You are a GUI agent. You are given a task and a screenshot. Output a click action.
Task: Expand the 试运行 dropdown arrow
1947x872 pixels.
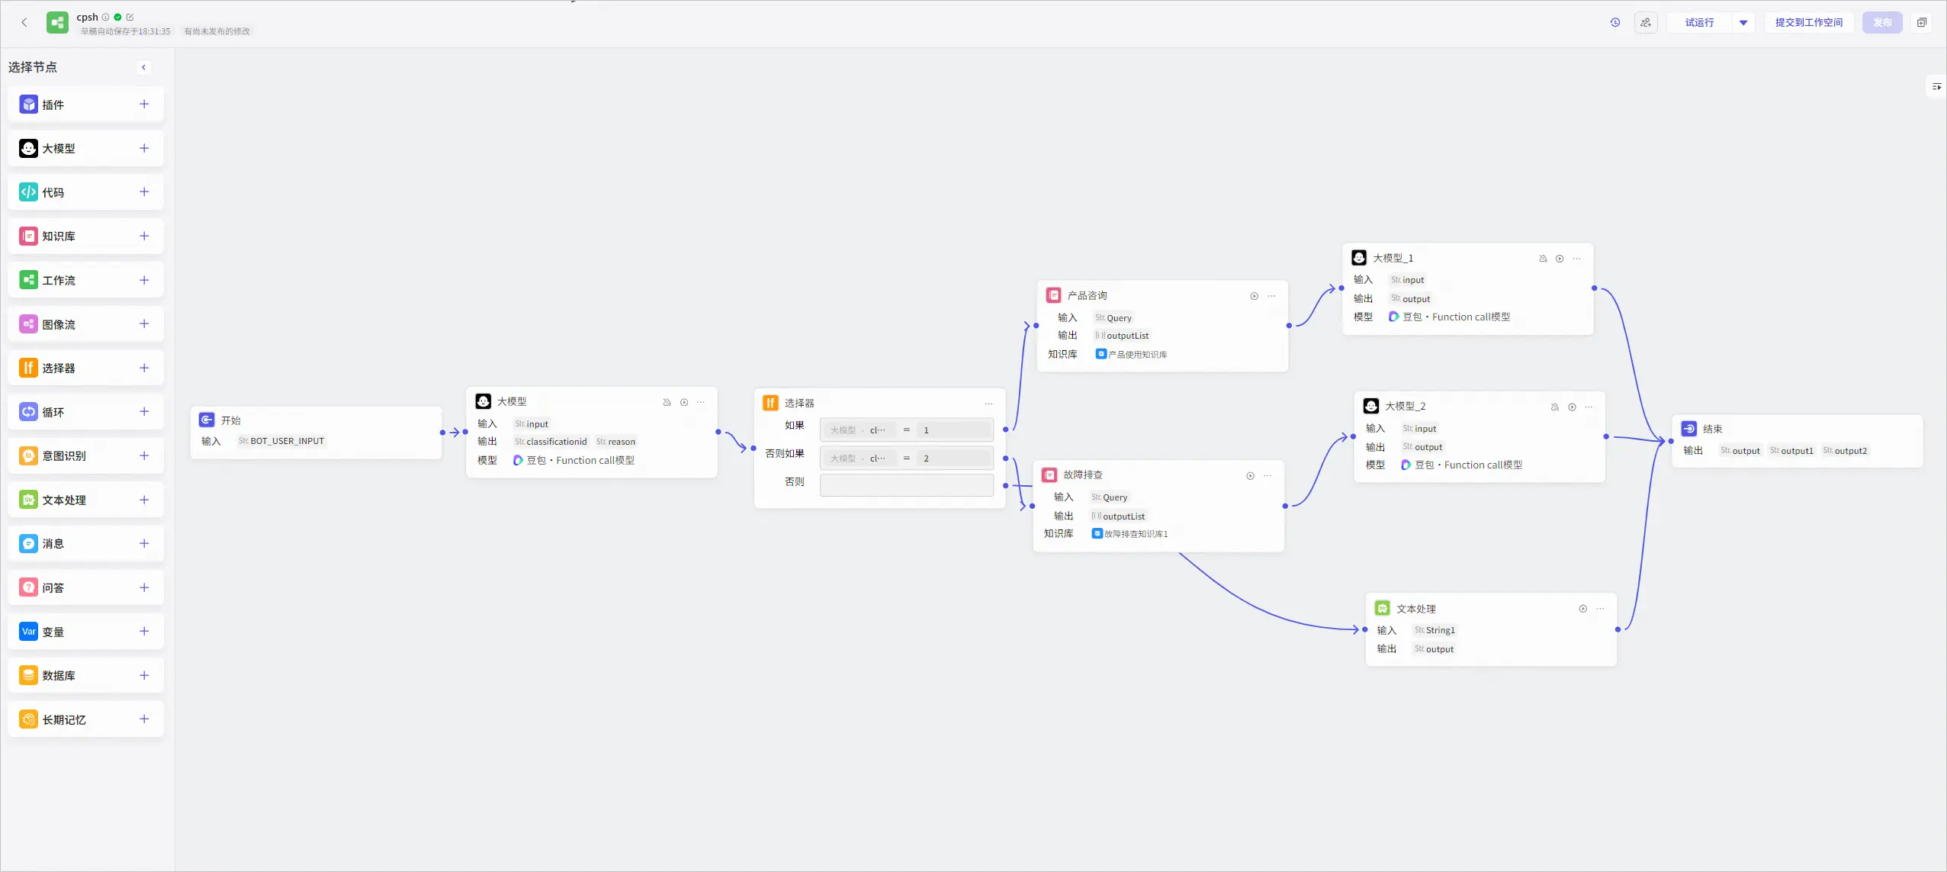pyautogui.click(x=1743, y=22)
